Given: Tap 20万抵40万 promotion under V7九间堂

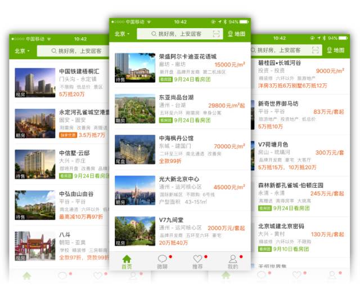Looking at the screenshot, I should (174, 243).
